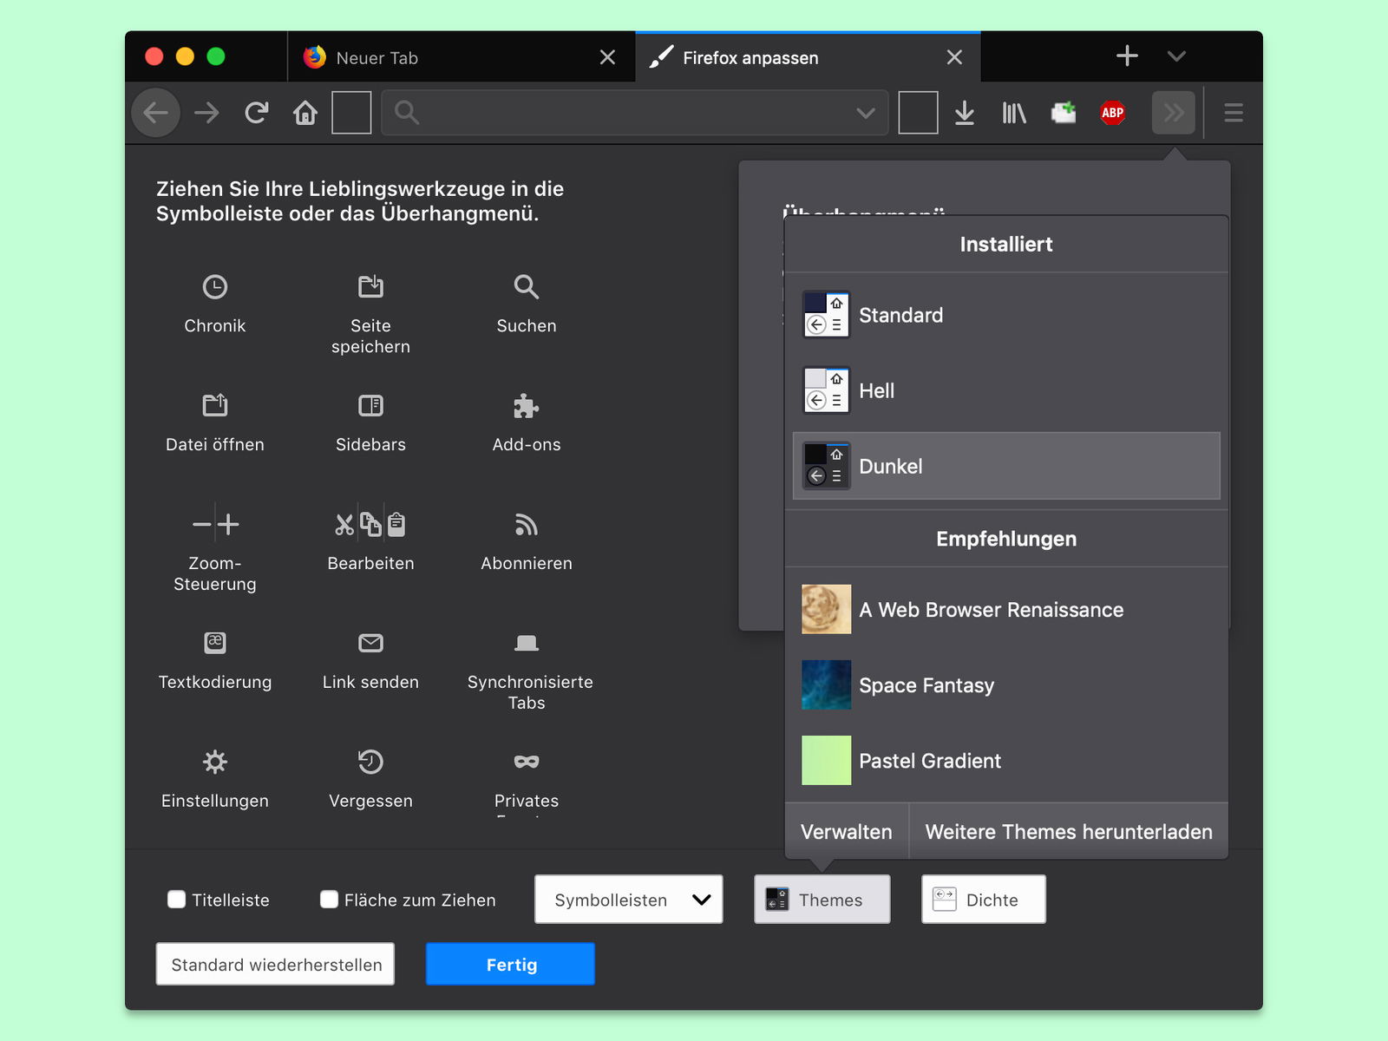Click the Verwalten button

click(x=847, y=832)
